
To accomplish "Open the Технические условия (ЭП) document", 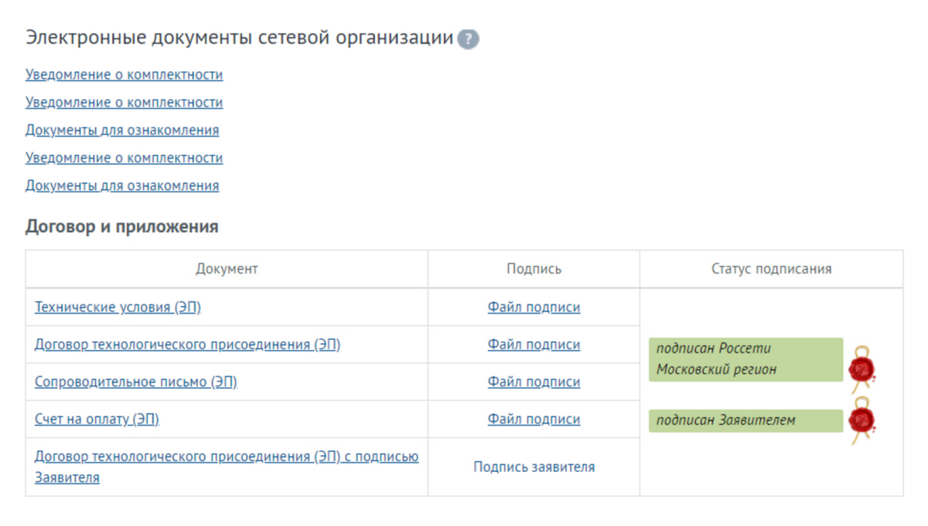I will tap(118, 307).
